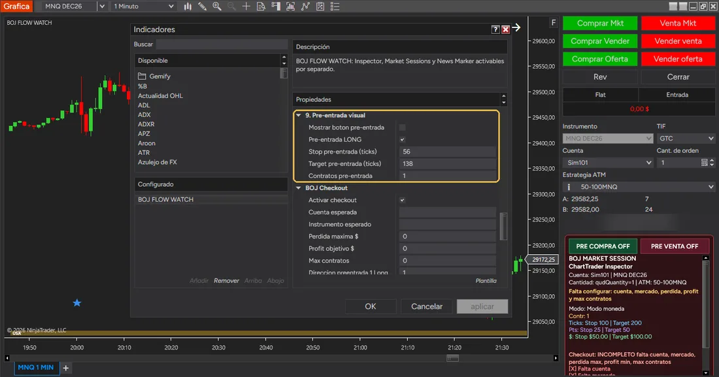
Task: Open the Plantilla link
Action: click(x=486, y=281)
